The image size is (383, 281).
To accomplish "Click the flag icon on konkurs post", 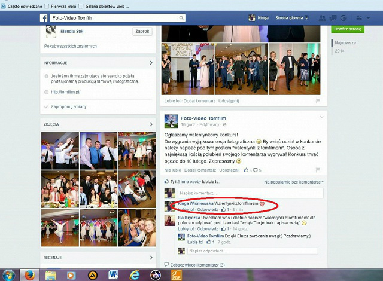I will [318, 170].
